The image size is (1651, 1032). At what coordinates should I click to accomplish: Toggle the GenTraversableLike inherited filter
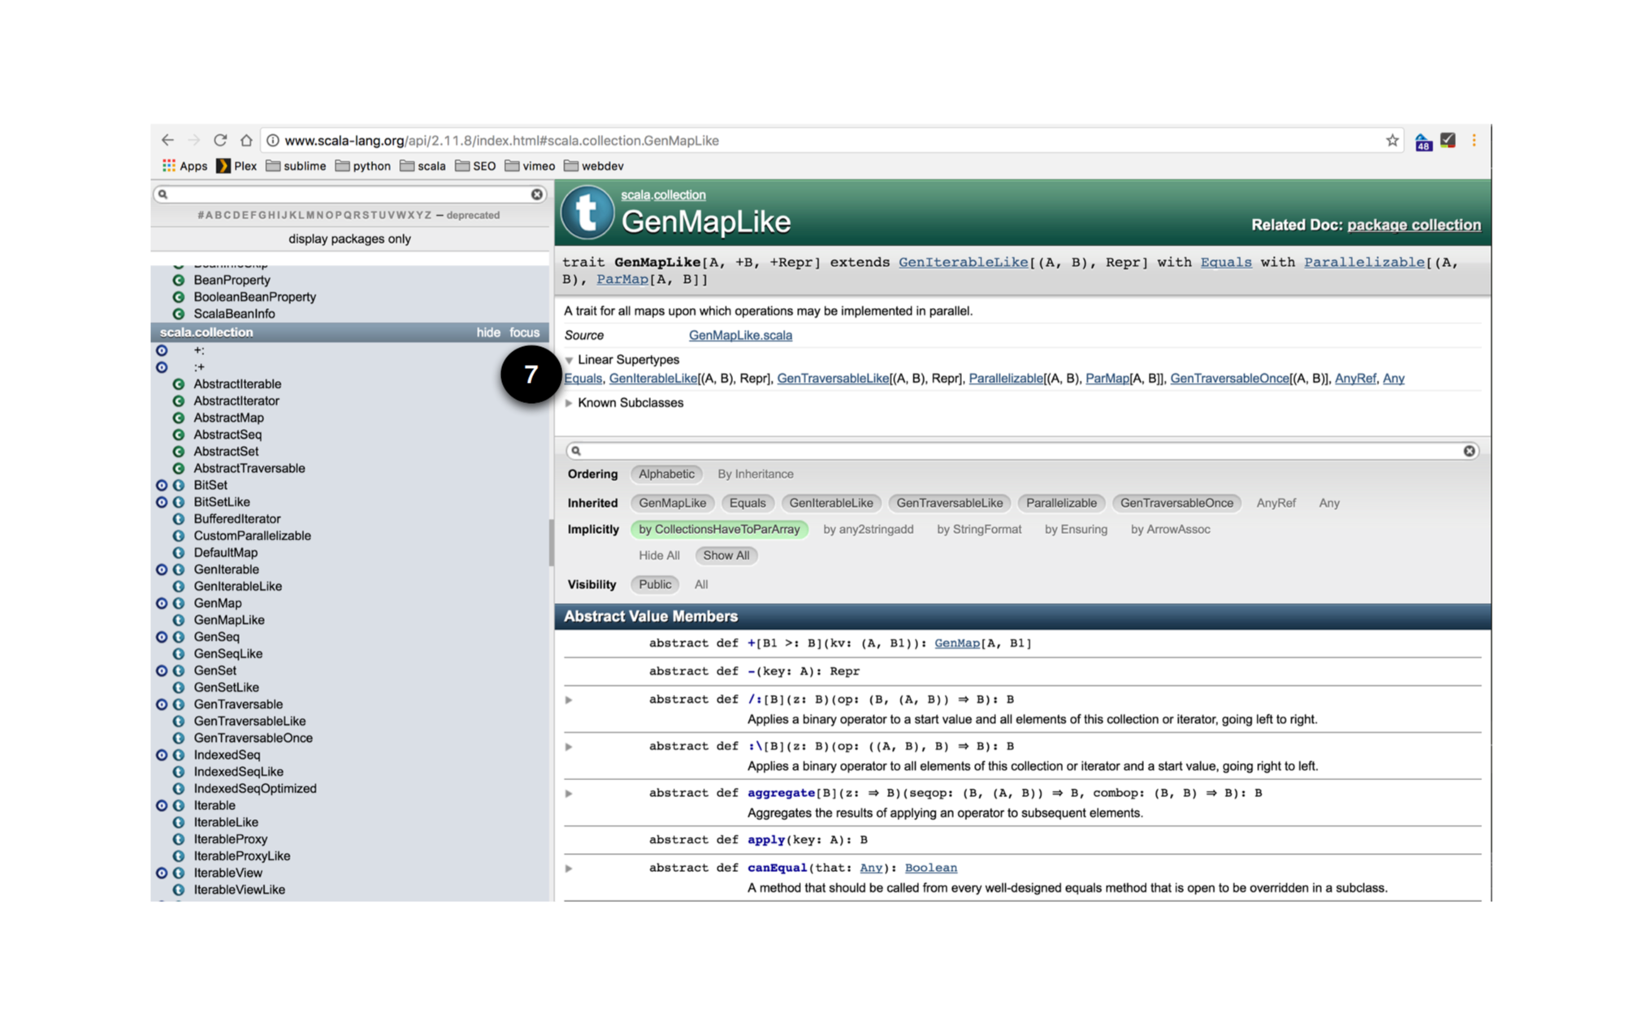click(949, 503)
